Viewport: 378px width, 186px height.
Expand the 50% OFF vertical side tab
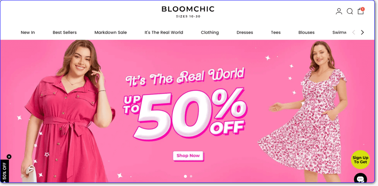coord(4,171)
